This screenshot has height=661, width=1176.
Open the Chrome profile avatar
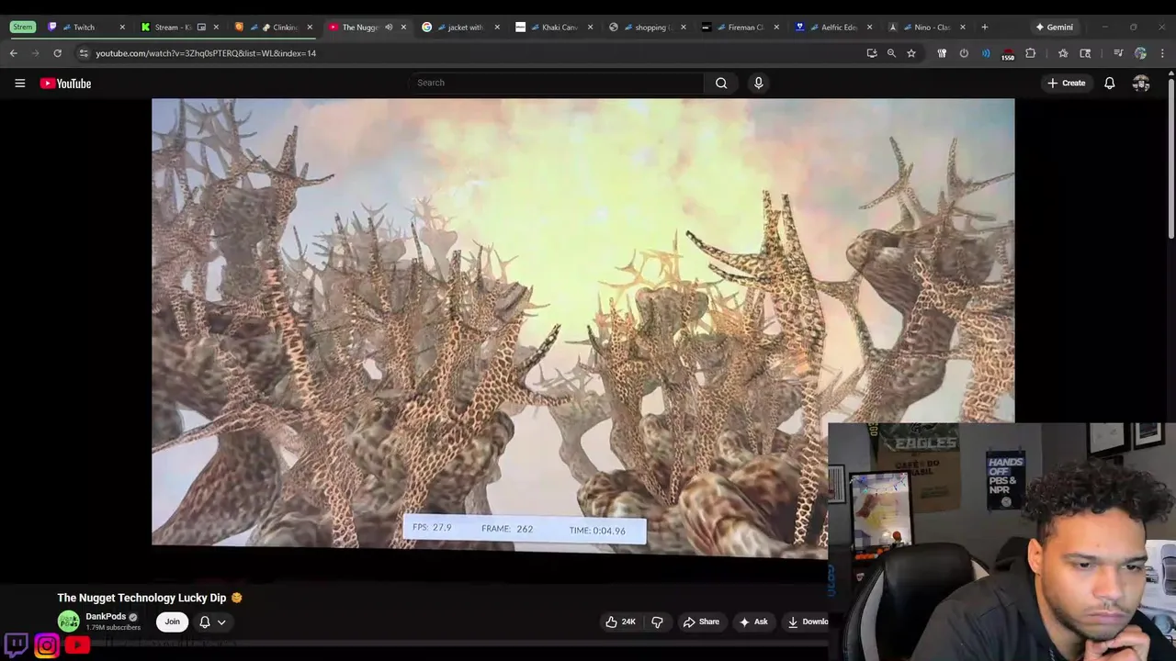1140,53
